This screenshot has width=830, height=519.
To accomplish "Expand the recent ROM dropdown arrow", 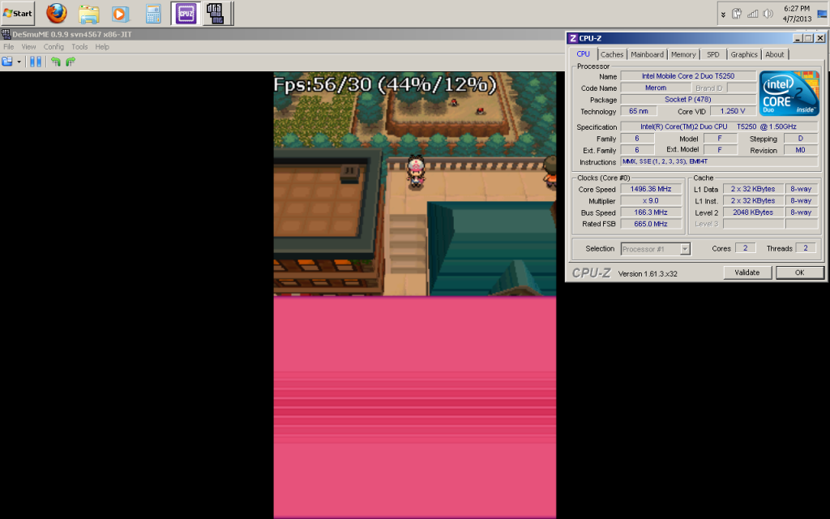I will pos(19,62).
